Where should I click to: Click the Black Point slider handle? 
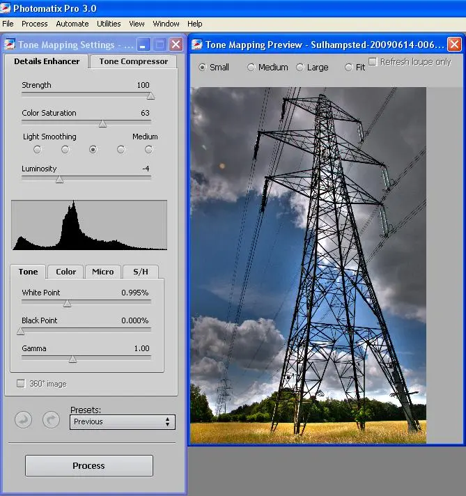[21, 331]
